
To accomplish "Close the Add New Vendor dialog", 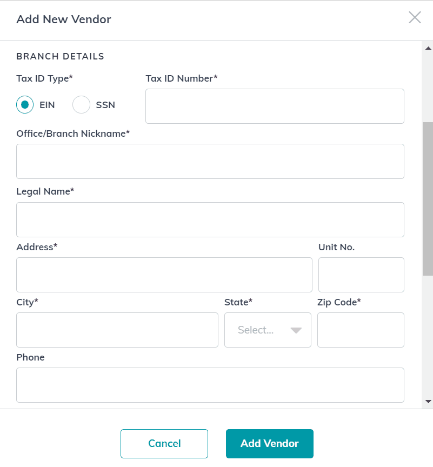I will [x=415, y=17].
